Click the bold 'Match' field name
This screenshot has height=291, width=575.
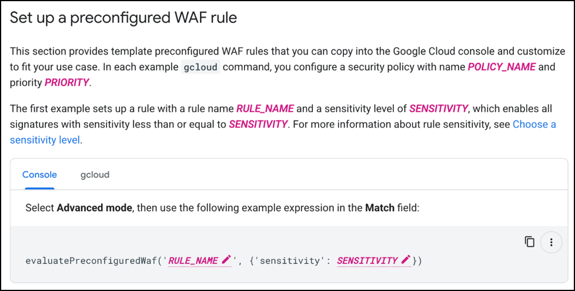[379, 209]
